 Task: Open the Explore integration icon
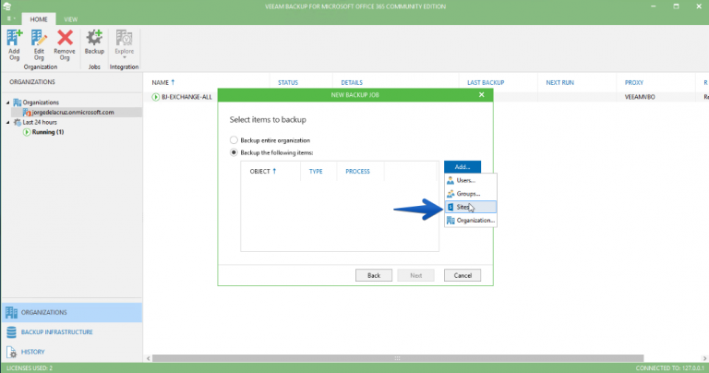[x=124, y=38]
